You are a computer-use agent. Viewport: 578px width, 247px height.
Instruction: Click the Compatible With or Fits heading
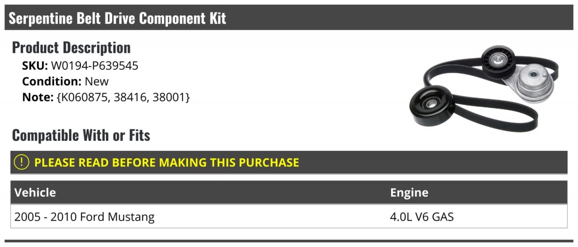[81, 136]
